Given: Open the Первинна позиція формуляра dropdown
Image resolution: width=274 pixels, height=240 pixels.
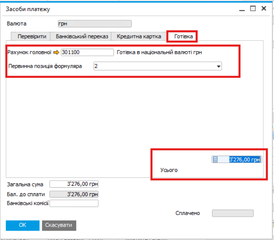Looking at the screenshot, I should pyautogui.click(x=218, y=66).
